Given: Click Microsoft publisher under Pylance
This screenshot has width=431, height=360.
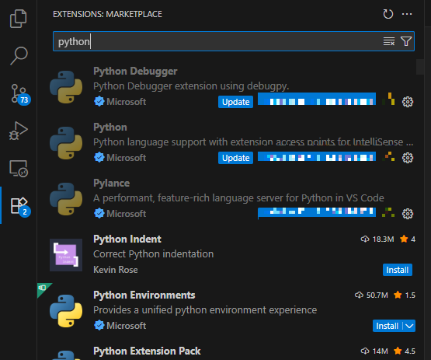Looking at the screenshot, I should pos(126,214).
